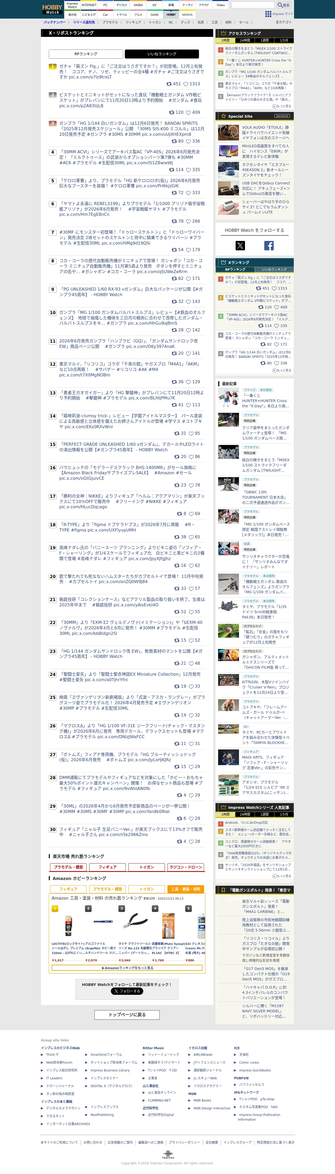This screenshot has width=335, height=1174.
Task: Open the Think IT link in the group site links
Action: click(x=52, y=1055)
